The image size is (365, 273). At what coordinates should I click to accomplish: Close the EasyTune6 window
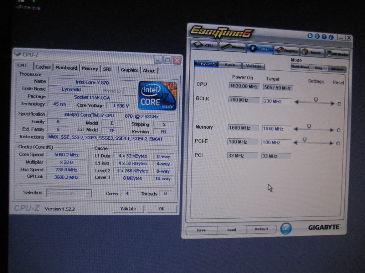[349, 38]
